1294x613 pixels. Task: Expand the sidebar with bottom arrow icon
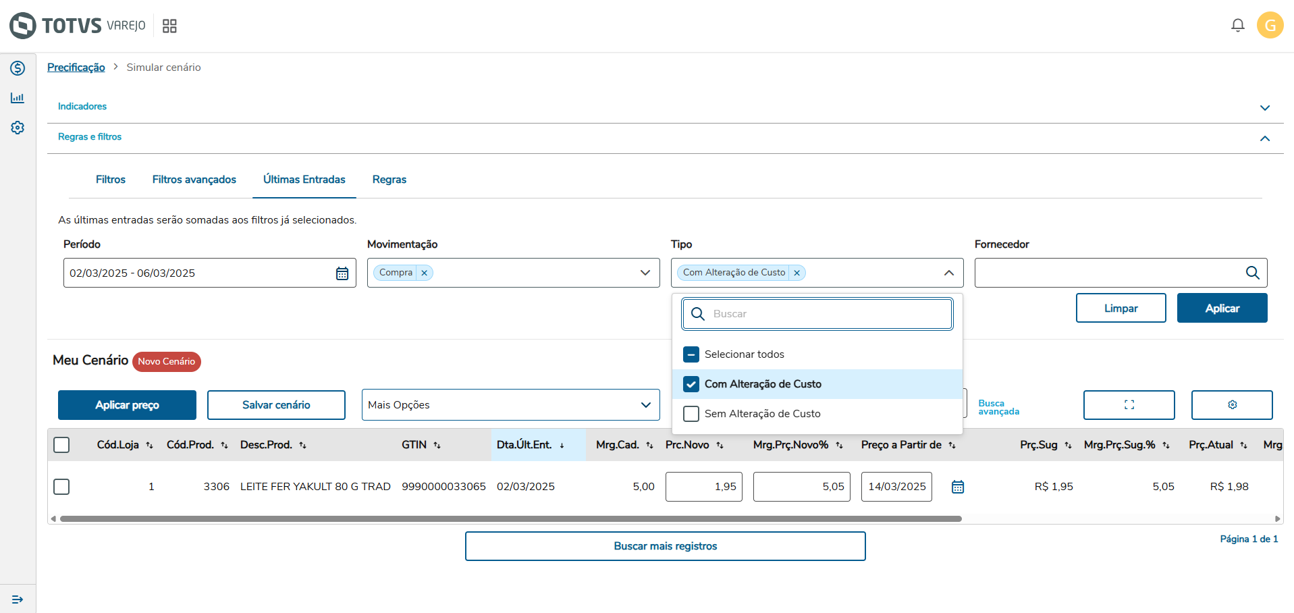tap(18, 599)
